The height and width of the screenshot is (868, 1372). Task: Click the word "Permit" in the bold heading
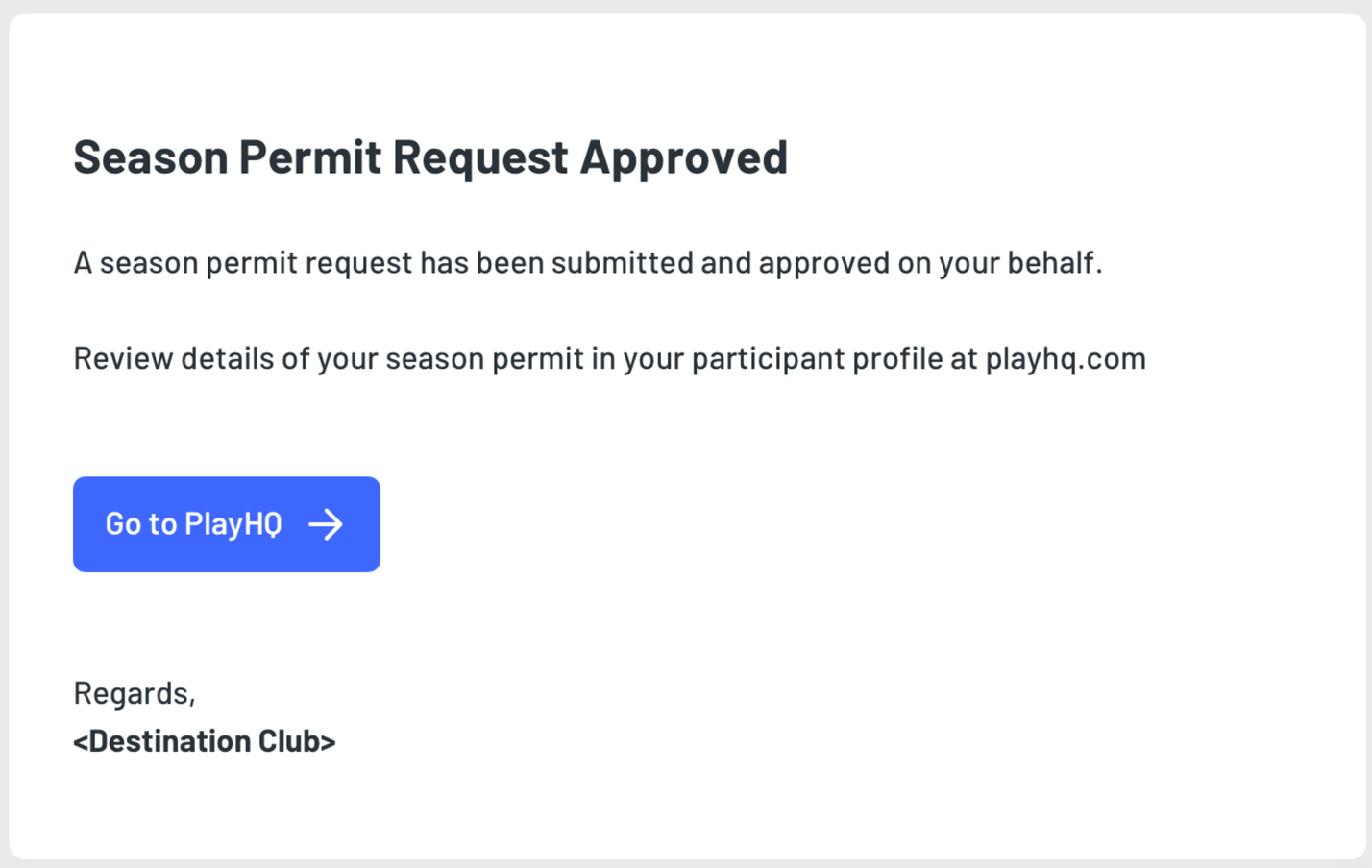coord(309,157)
